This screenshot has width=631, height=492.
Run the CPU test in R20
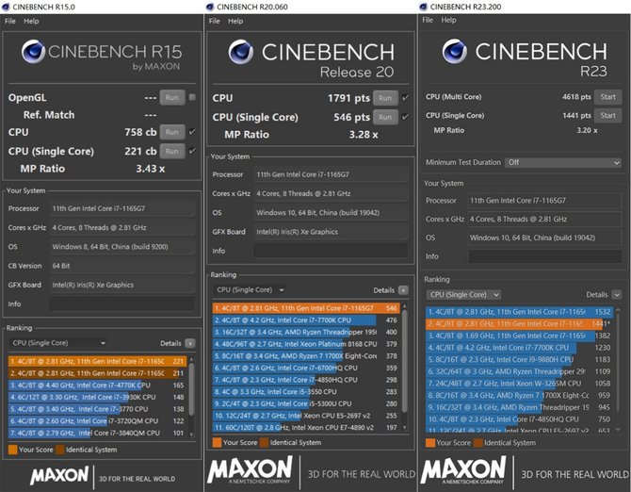tap(385, 98)
